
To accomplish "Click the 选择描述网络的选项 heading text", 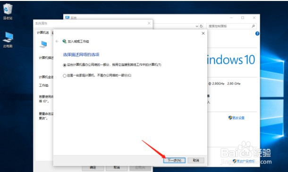I will [x=81, y=54].
